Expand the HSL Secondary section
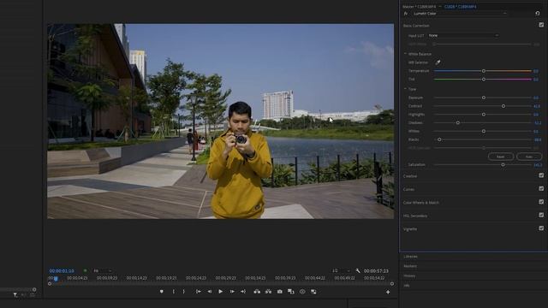This screenshot has width=548, height=308. click(415, 216)
